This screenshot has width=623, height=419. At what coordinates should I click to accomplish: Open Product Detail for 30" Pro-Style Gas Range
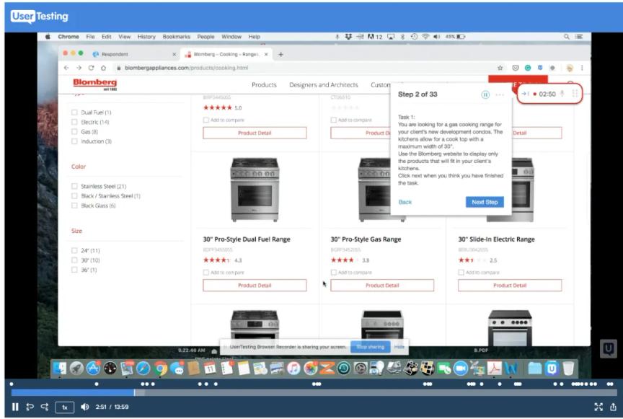[x=382, y=286]
